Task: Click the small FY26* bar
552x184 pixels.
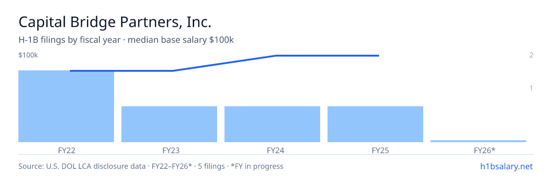Action: tap(478, 141)
